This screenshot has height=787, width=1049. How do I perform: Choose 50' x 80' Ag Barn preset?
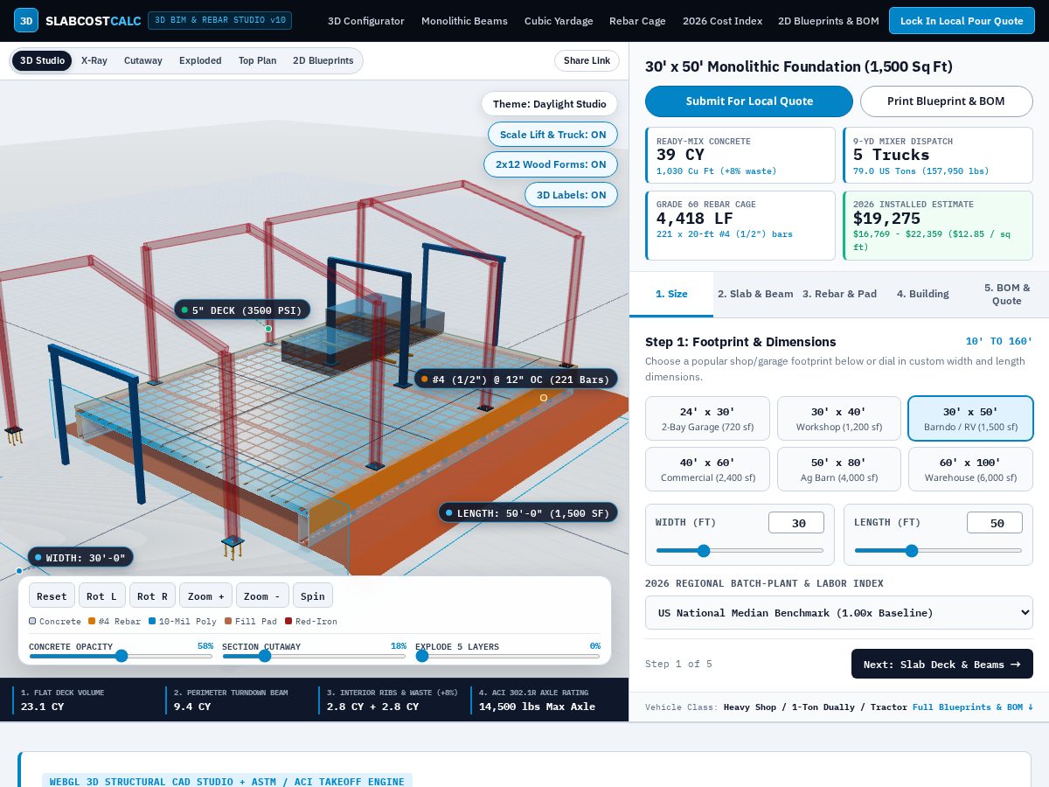[839, 470]
